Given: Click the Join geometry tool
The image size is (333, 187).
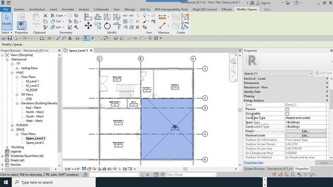Looking at the screenshot, I should (x=56, y=27).
